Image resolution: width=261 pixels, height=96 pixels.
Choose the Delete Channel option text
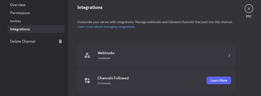(23, 41)
